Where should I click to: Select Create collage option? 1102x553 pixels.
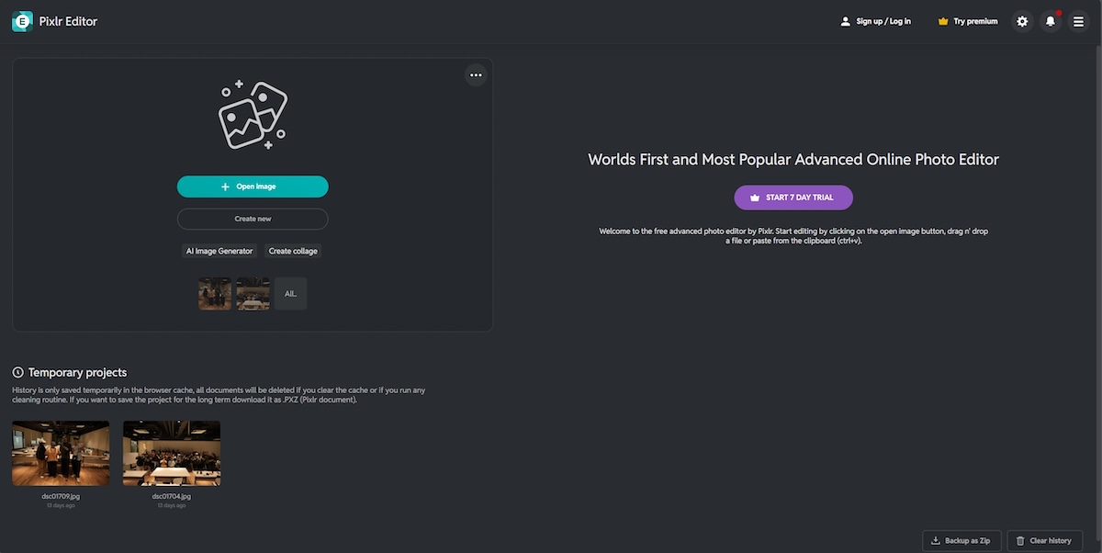point(293,251)
